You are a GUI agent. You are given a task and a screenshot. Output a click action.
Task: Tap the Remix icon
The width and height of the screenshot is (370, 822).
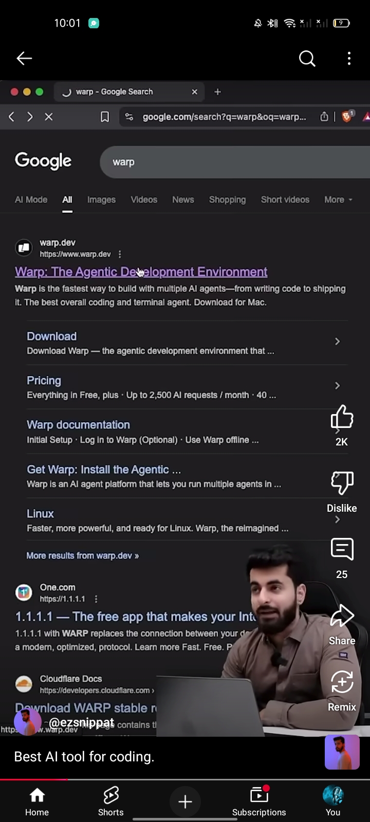coord(342,682)
